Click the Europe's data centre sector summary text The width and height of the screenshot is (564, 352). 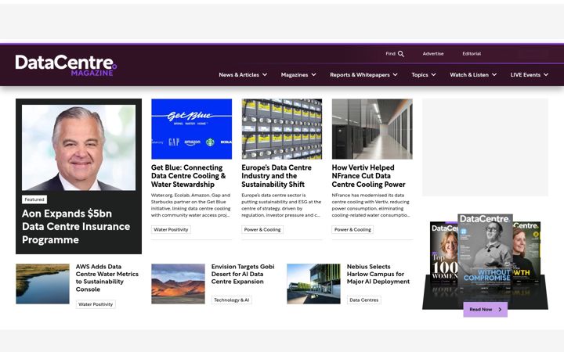point(281,205)
